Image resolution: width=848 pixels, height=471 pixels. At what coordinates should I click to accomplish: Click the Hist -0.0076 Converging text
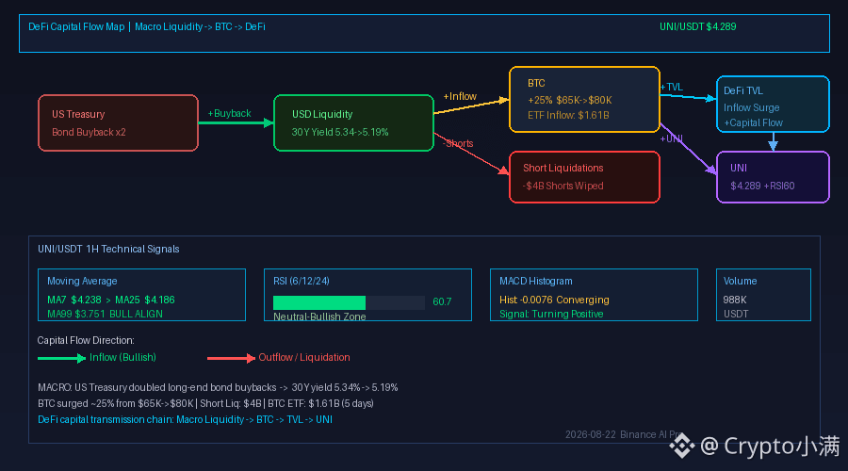[x=554, y=300]
